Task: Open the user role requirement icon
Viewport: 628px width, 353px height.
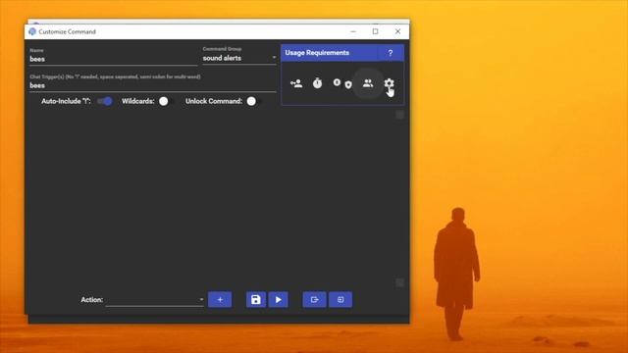Action: [296, 83]
